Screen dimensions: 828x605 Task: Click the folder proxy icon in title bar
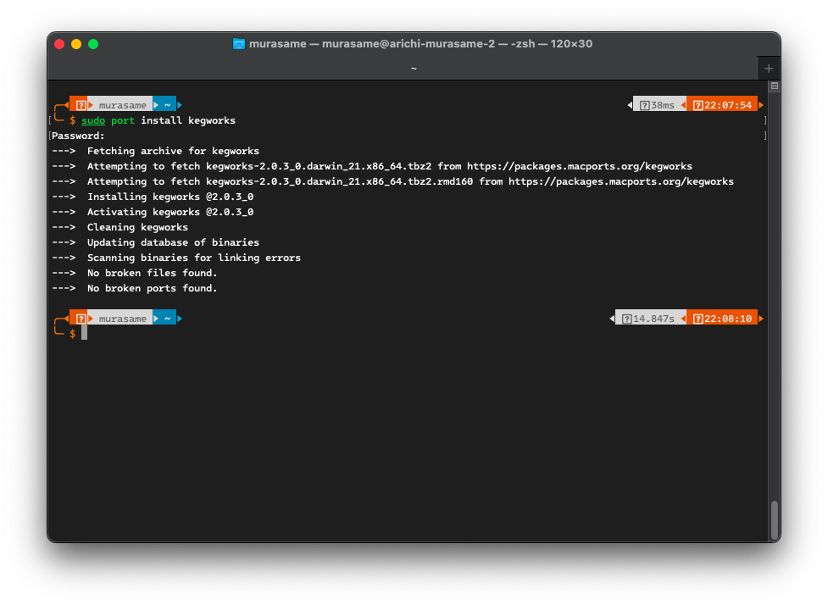(239, 44)
